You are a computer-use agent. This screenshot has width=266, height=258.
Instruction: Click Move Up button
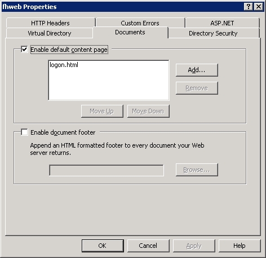point(102,111)
